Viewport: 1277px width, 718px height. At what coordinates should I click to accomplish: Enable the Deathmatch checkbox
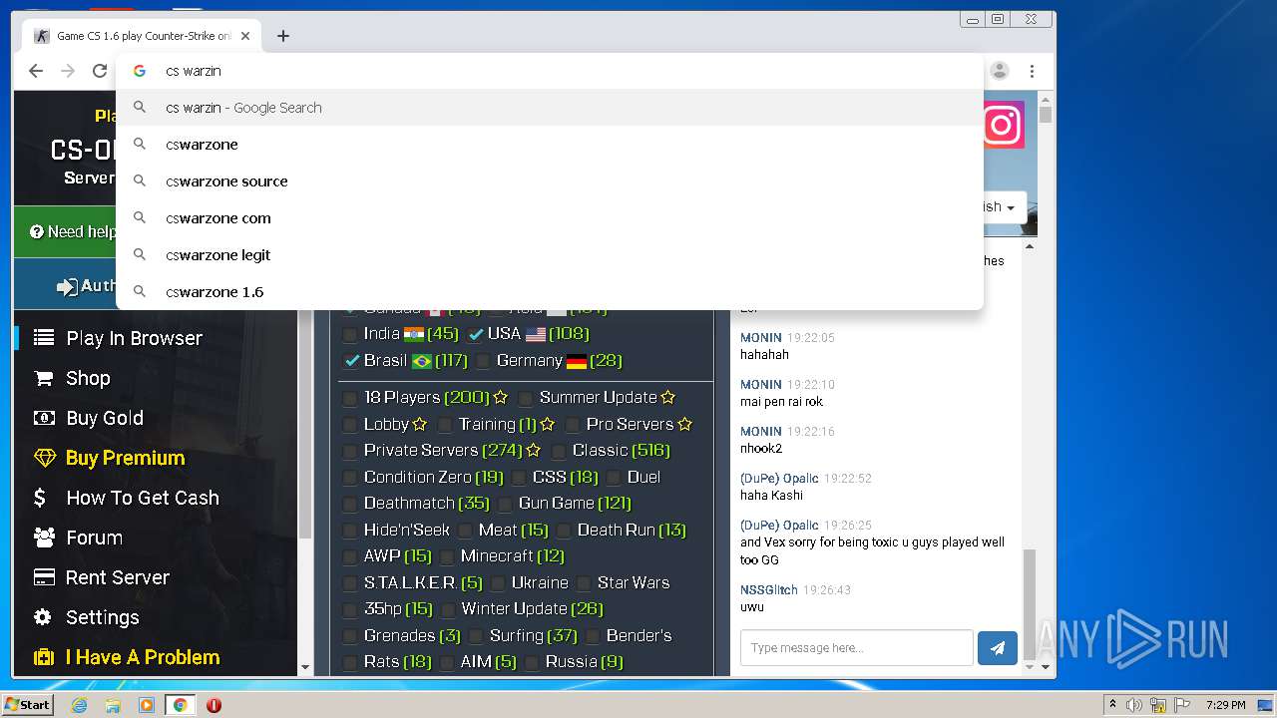pos(350,504)
